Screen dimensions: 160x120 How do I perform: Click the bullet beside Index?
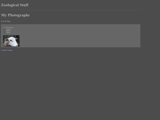tap(4, 30)
